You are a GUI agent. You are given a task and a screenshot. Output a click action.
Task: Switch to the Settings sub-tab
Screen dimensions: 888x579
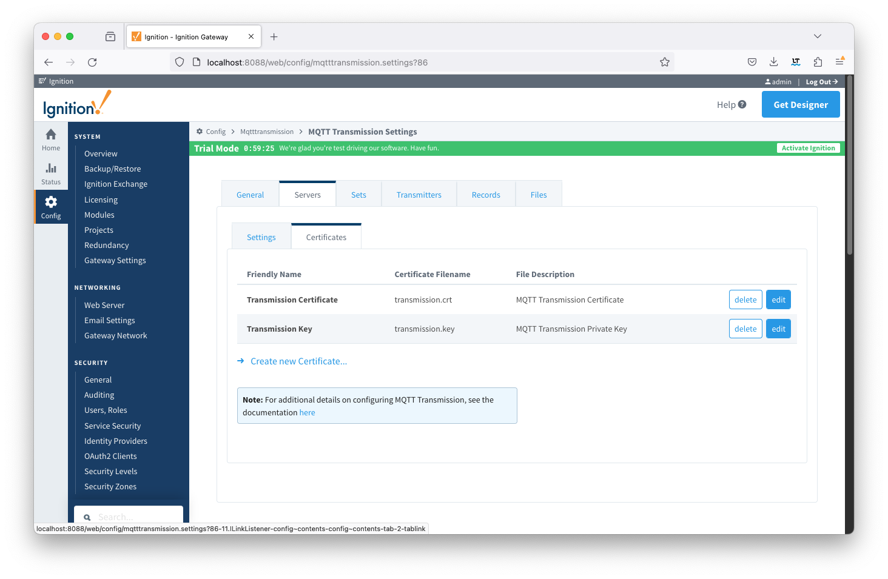[261, 237]
